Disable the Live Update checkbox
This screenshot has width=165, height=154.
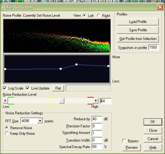tap(28, 88)
